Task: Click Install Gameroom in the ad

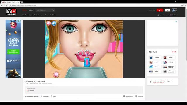Action: click(x=13, y=52)
